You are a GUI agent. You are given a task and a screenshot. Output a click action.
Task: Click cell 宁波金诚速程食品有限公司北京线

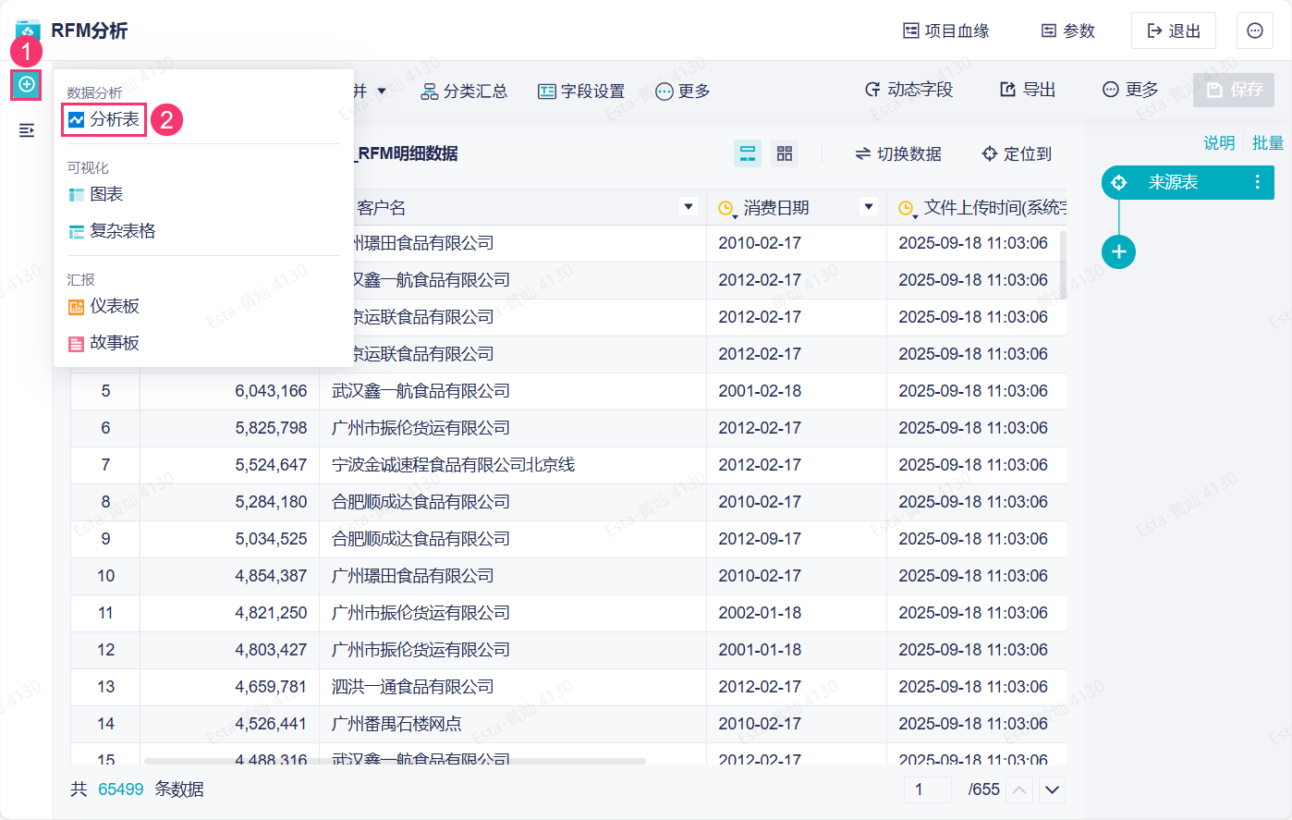453,465
